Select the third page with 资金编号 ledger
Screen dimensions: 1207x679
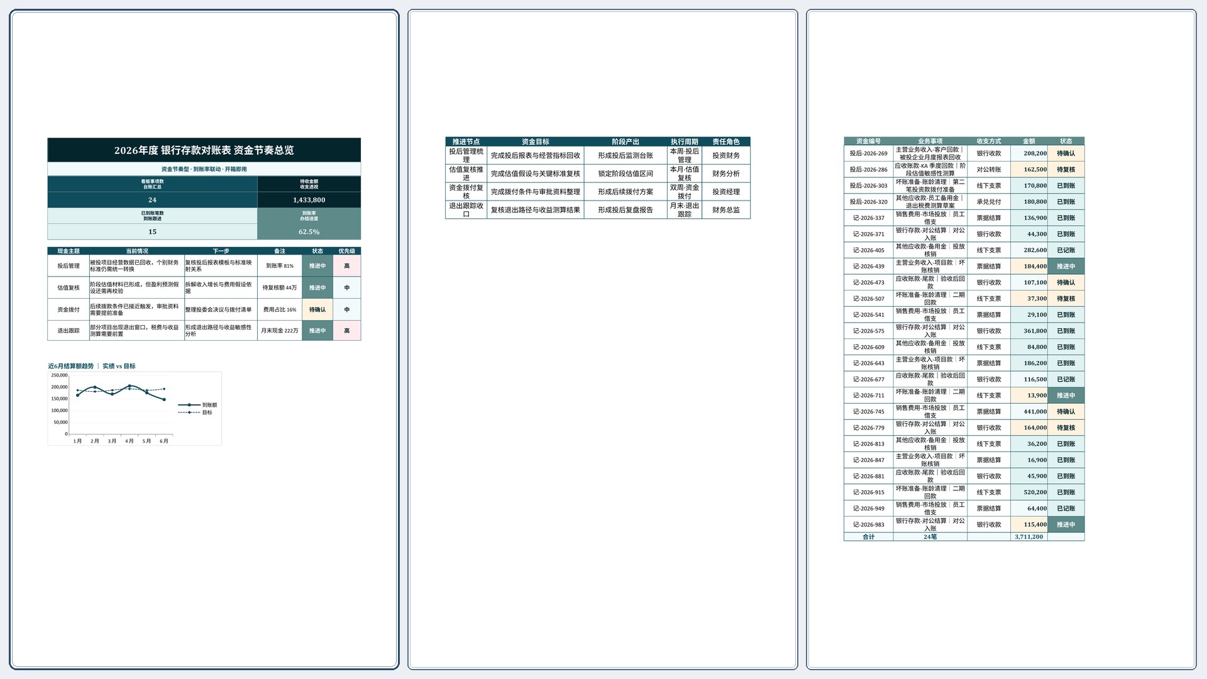[1001, 339]
